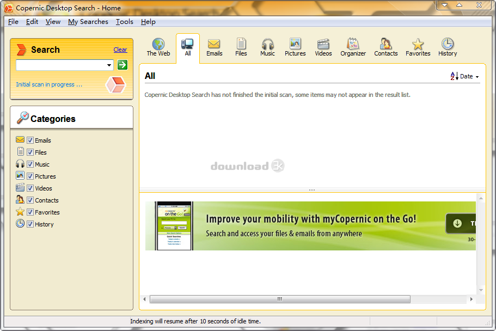Viewport: 496px width, 331px height.
Task: Click the green search arrow button
Action: coord(123,65)
